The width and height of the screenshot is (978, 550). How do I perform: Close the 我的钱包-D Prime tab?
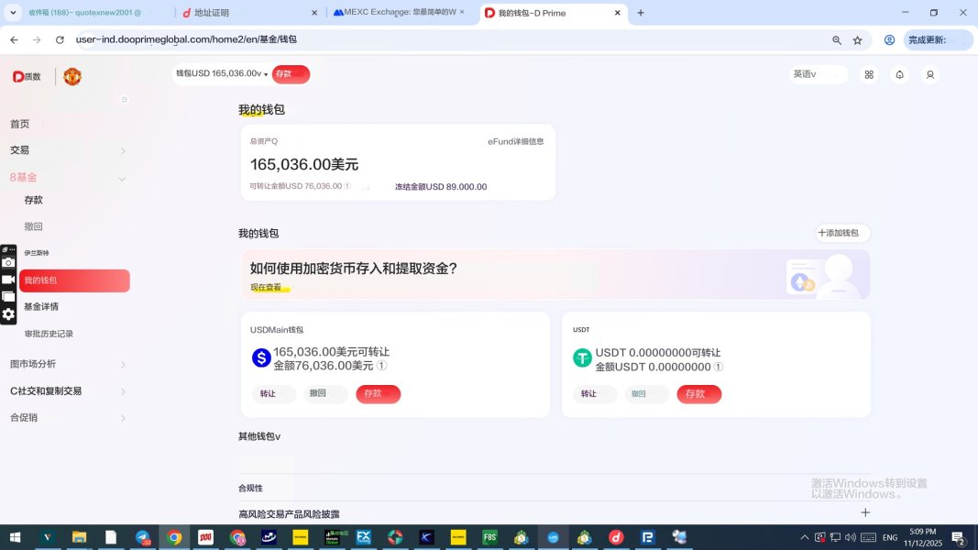(618, 13)
